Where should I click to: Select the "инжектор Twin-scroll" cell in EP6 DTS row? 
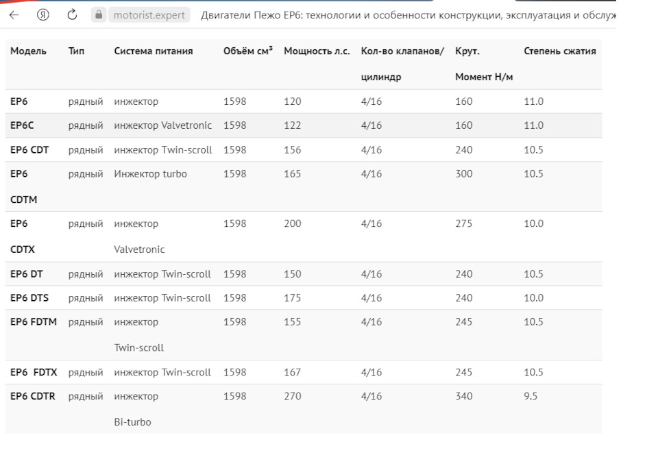click(x=162, y=298)
